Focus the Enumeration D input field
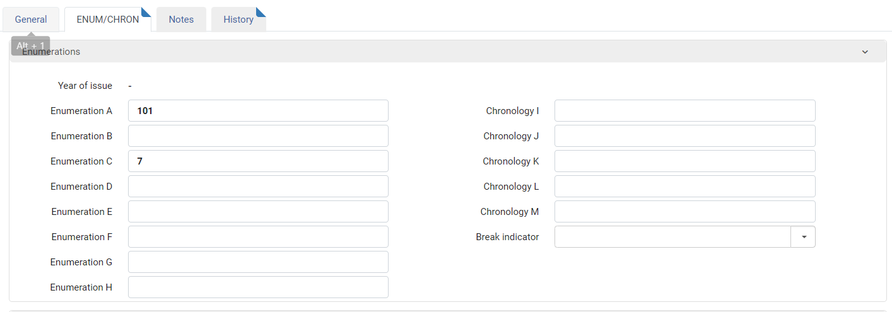 pos(258,187)
